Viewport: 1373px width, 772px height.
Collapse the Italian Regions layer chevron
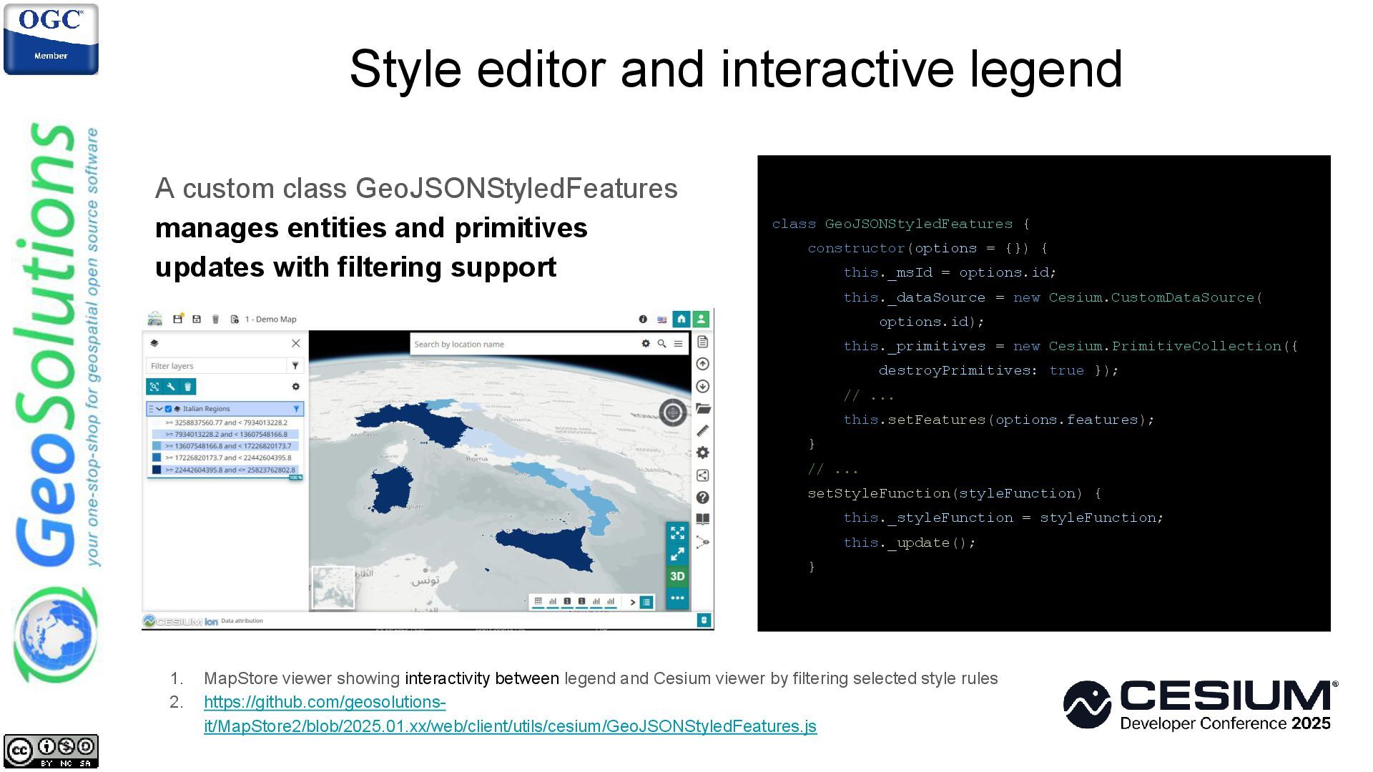(159, 409)
